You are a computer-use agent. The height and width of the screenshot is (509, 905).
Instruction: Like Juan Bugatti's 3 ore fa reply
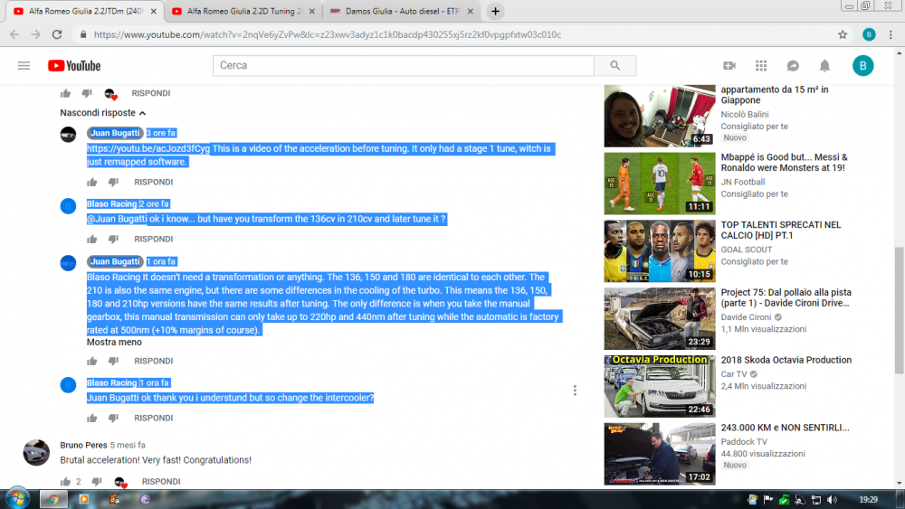click(x=91, y=182)
